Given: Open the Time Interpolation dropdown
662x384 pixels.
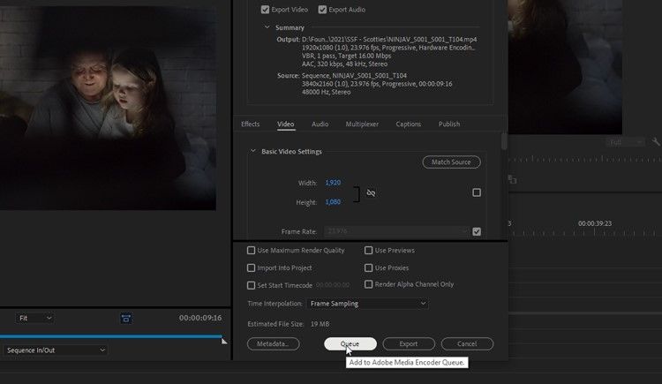Looking at the screenshot, I should pyautogui.click(x=367, y=304).
